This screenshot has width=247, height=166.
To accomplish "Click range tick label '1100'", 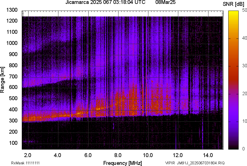I will pyautogui.click(x=12, y=32).
